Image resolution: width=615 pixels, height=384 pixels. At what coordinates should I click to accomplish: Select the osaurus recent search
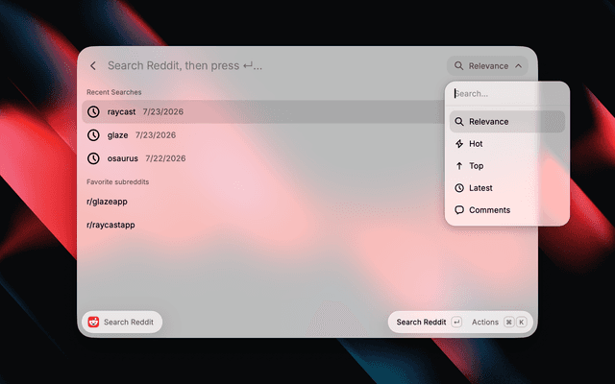[262, 158]
